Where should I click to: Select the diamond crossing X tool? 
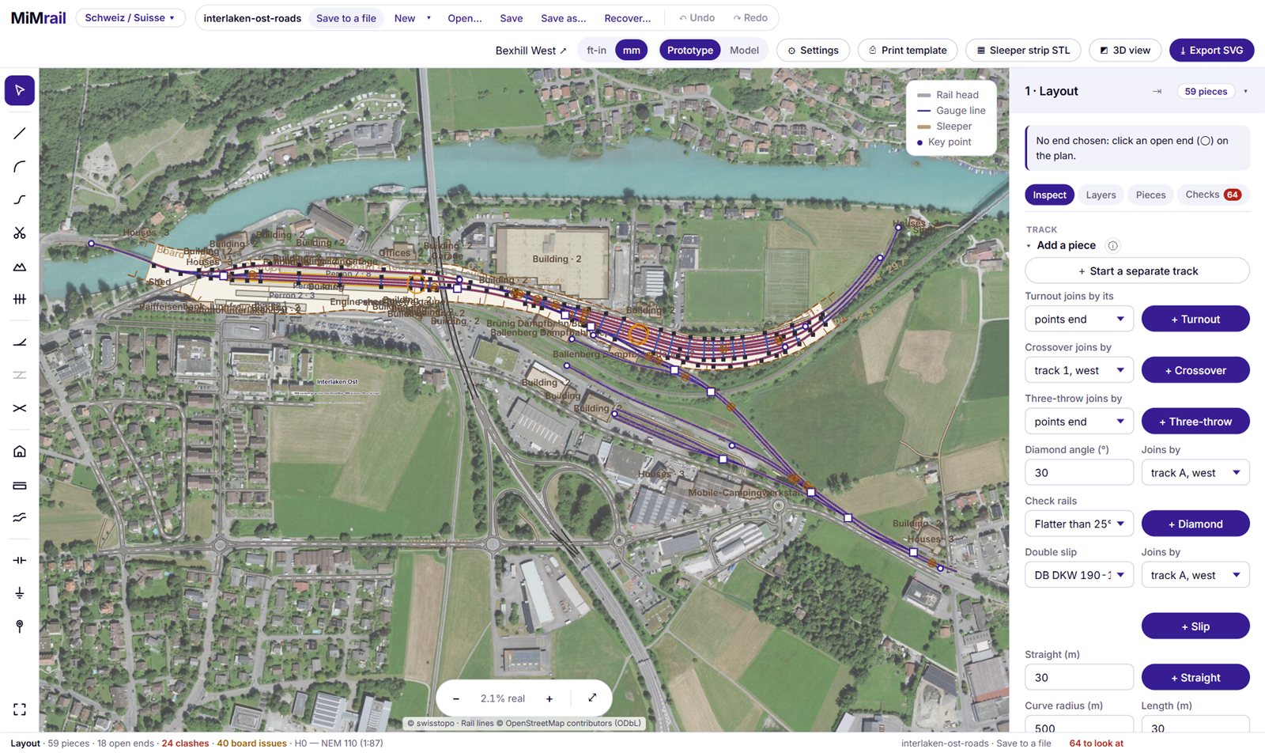pos(20,408)
